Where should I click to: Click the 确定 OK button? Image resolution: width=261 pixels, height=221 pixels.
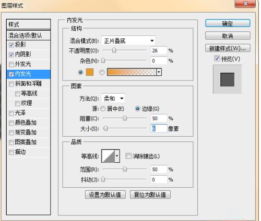pos(228,23)
